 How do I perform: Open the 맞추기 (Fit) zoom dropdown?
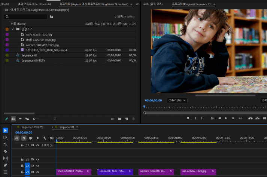pos(177,100)
